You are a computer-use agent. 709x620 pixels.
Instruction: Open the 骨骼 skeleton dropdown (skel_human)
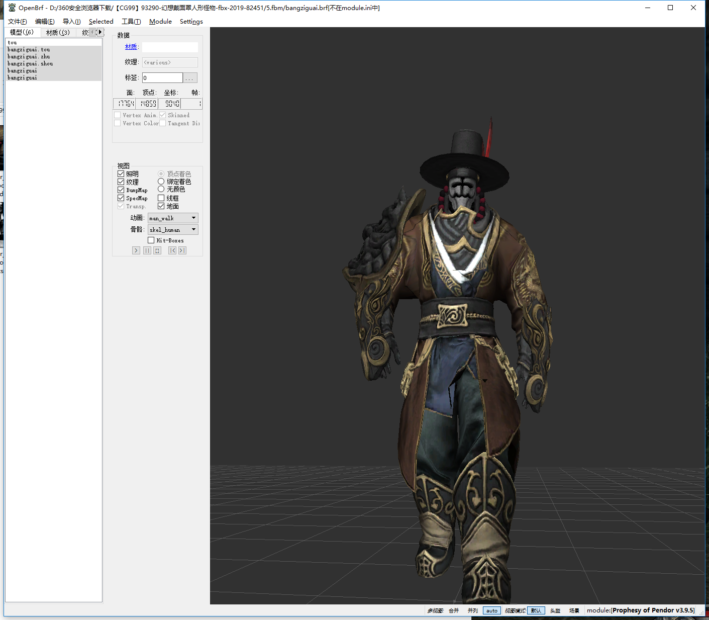pyautogui.click(x=173, y=229)
